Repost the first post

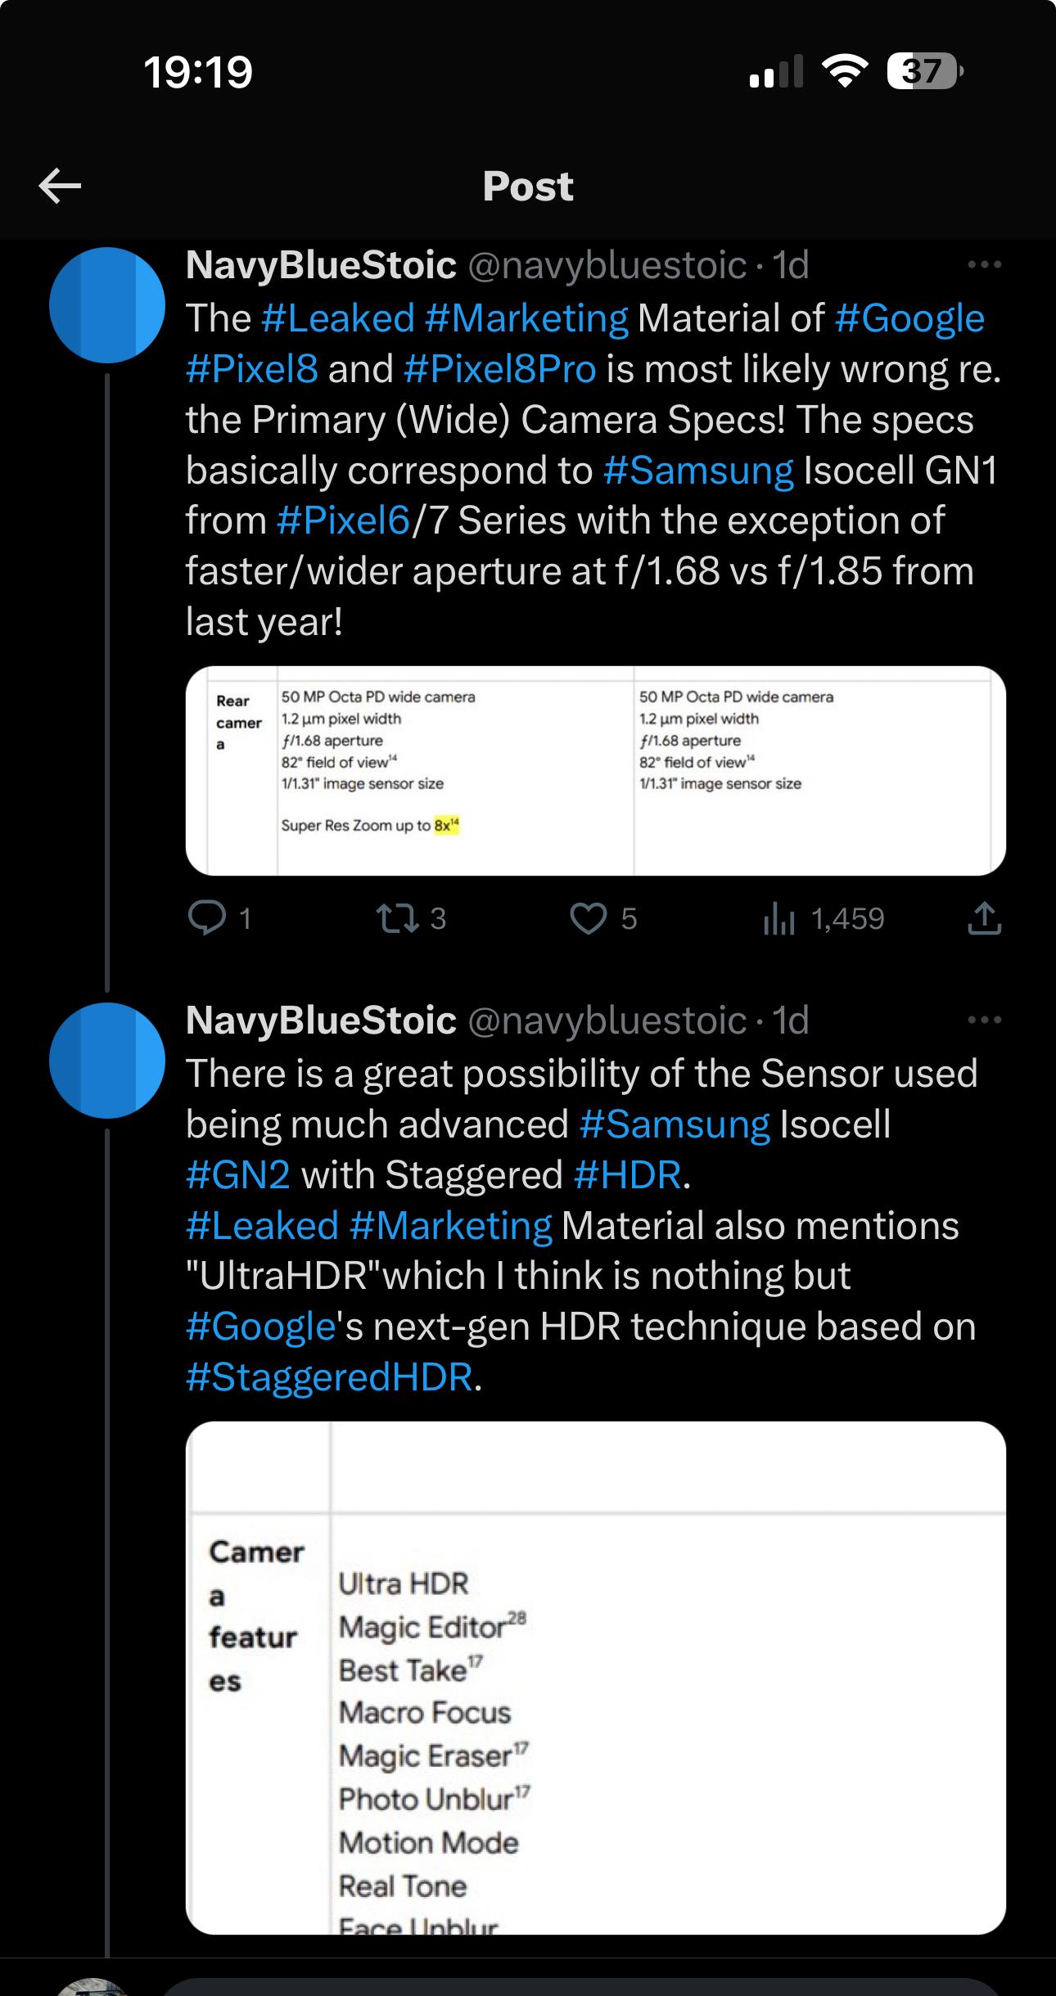[x=396, y=918]
